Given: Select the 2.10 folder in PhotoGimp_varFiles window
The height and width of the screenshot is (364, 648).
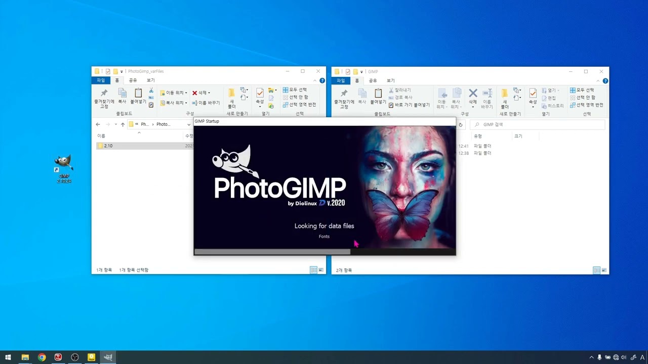Looking at the screenshot, I should pos(145,146).
